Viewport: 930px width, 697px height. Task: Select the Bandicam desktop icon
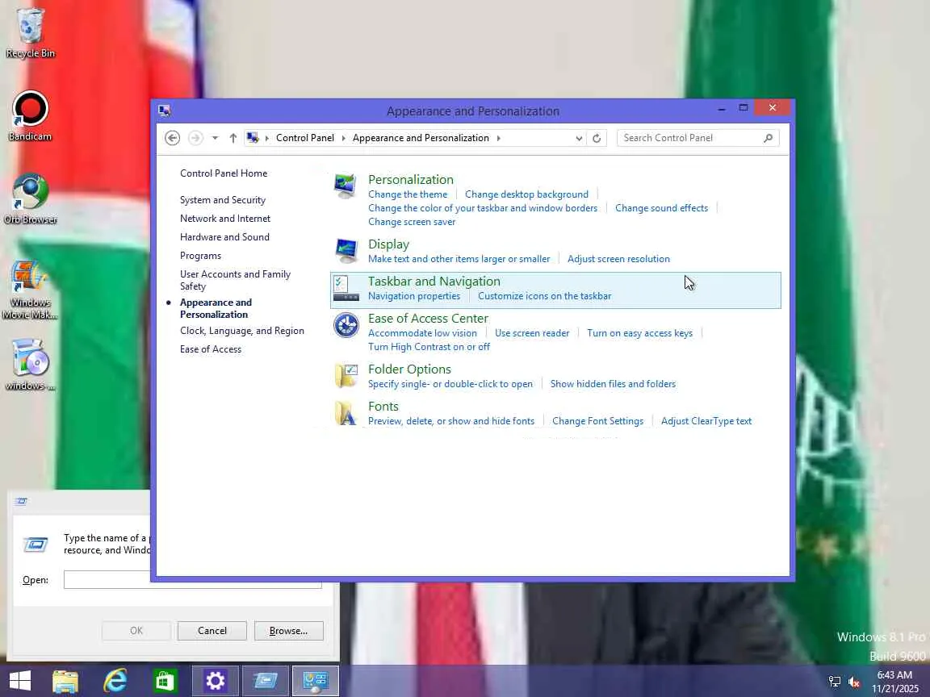(30, 116)
